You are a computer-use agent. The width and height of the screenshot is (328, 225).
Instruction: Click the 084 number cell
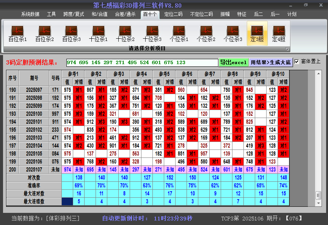pyautogui.click(x=55, y=154)
